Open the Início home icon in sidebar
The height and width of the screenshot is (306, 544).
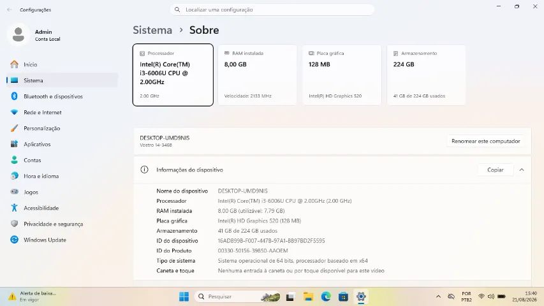(14, 64)
